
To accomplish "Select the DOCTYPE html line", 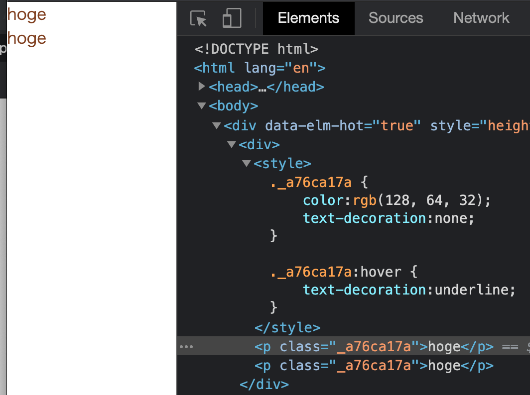I will pos(256,49).
